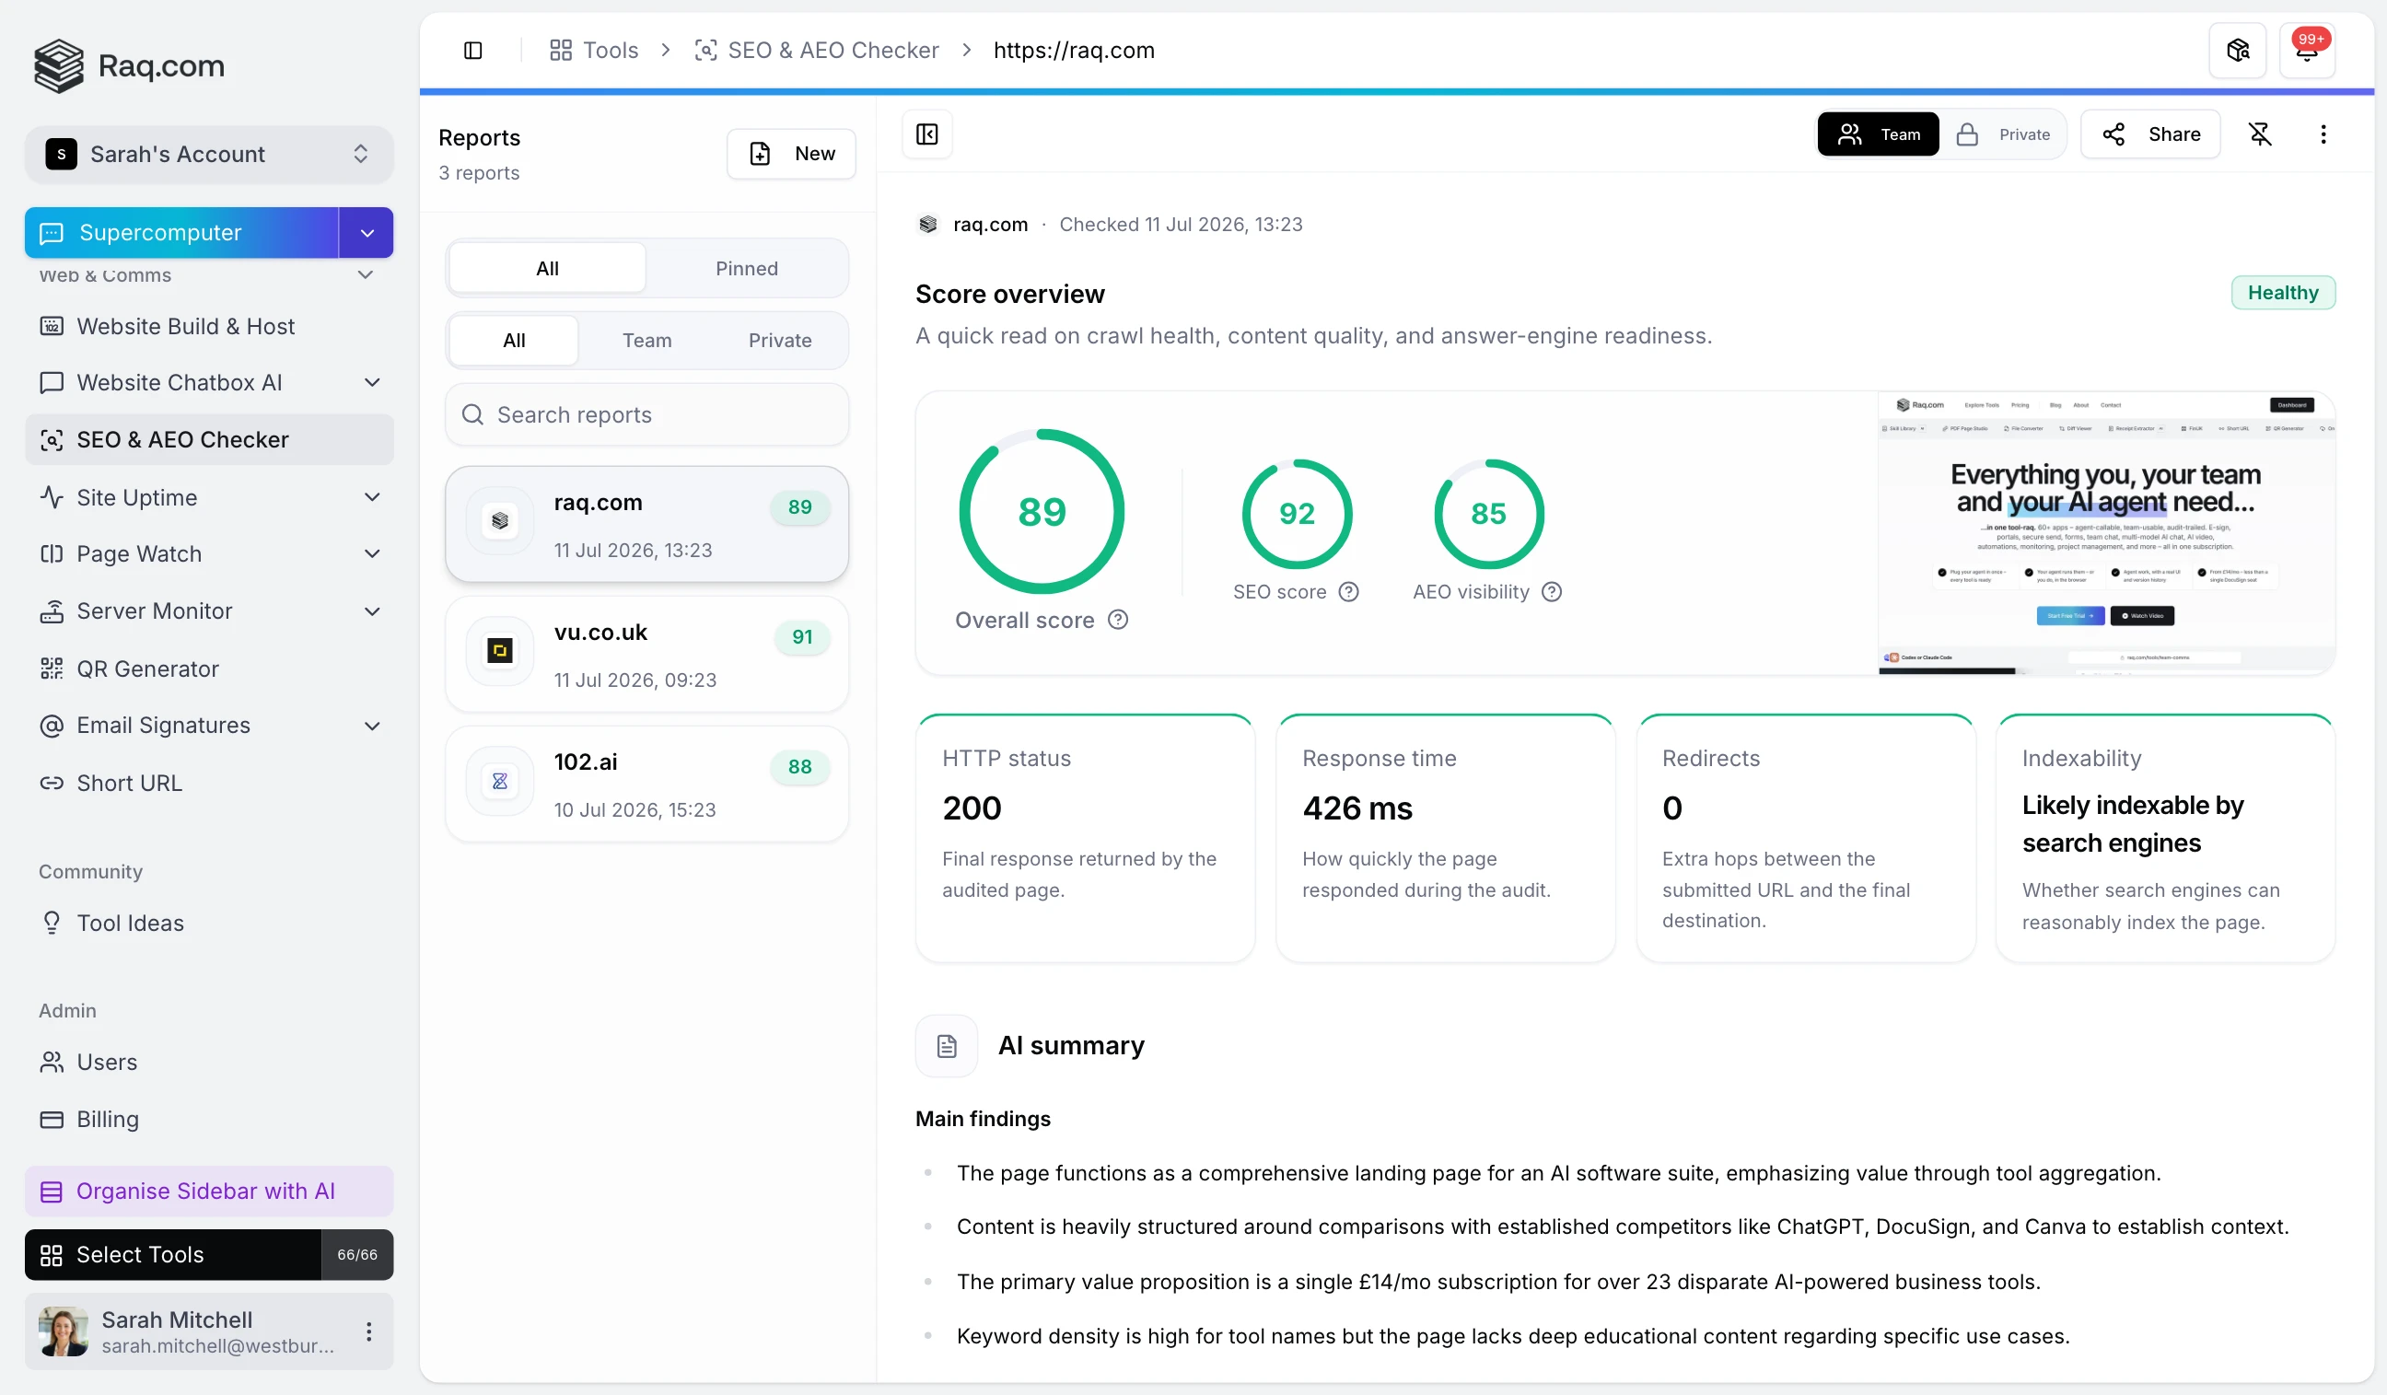Open the notifications bell with 99+ badge
The width and height of the screenshot is (2387, 1395).
click(x=2307, y=51)
